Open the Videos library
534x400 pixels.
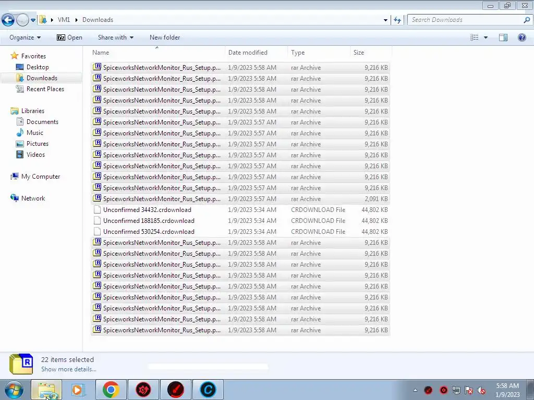coord(35,154)
